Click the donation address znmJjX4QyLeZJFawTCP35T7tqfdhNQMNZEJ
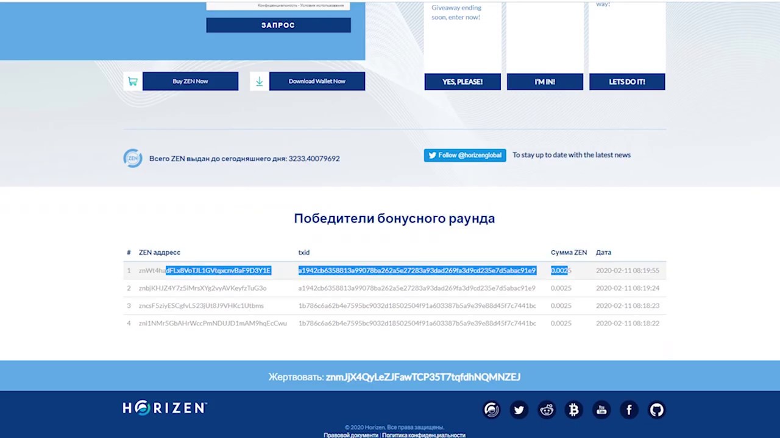780x438 pixels. 423,377
